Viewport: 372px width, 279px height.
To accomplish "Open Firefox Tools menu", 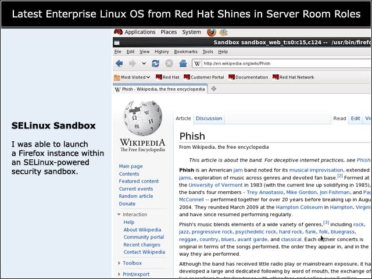I will point(208,52).
